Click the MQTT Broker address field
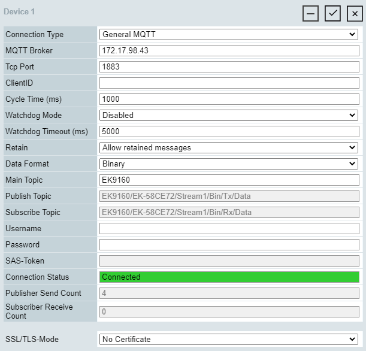The image size is (366, 351). tap(229, 51)
